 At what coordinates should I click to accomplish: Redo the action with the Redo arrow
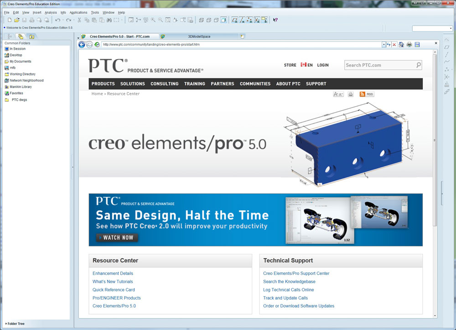coord(69,20)
